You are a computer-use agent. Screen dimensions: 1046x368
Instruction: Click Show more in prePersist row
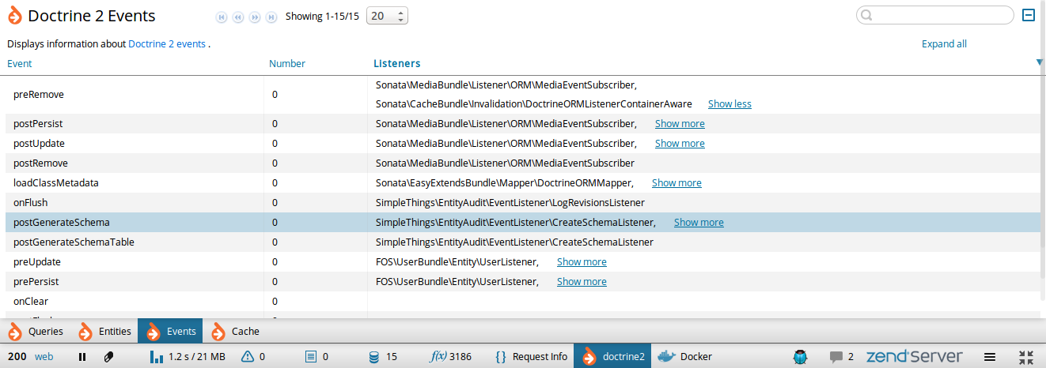click(582, 282)
